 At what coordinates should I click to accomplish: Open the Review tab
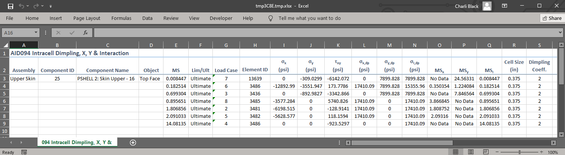coord(171,18)
